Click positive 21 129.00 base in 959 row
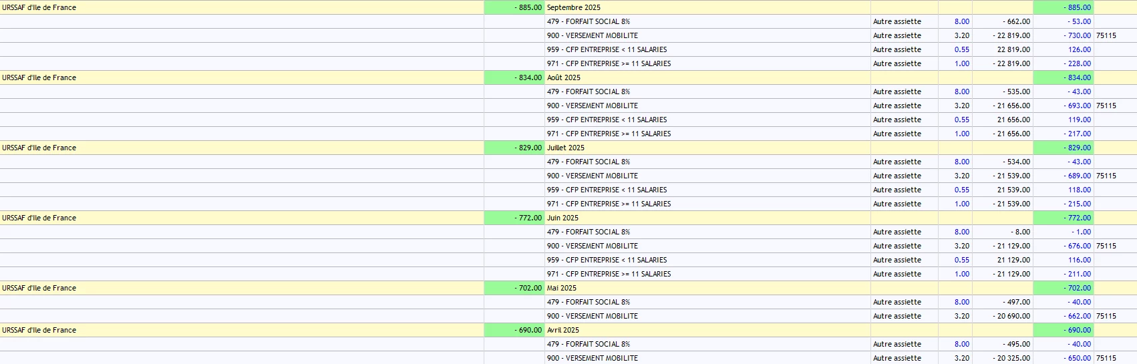Screen dimensions: 1137x364 click(1003, 260)
